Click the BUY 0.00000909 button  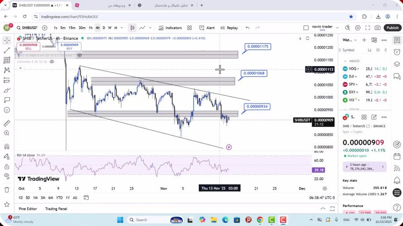[x=70, y=47]
